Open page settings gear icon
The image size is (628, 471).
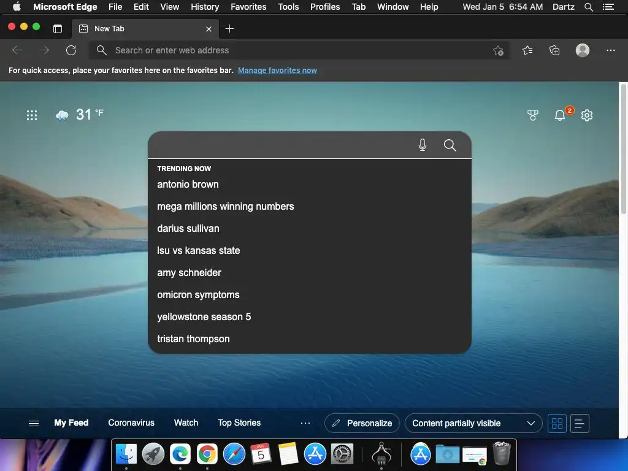coord(587,115)
